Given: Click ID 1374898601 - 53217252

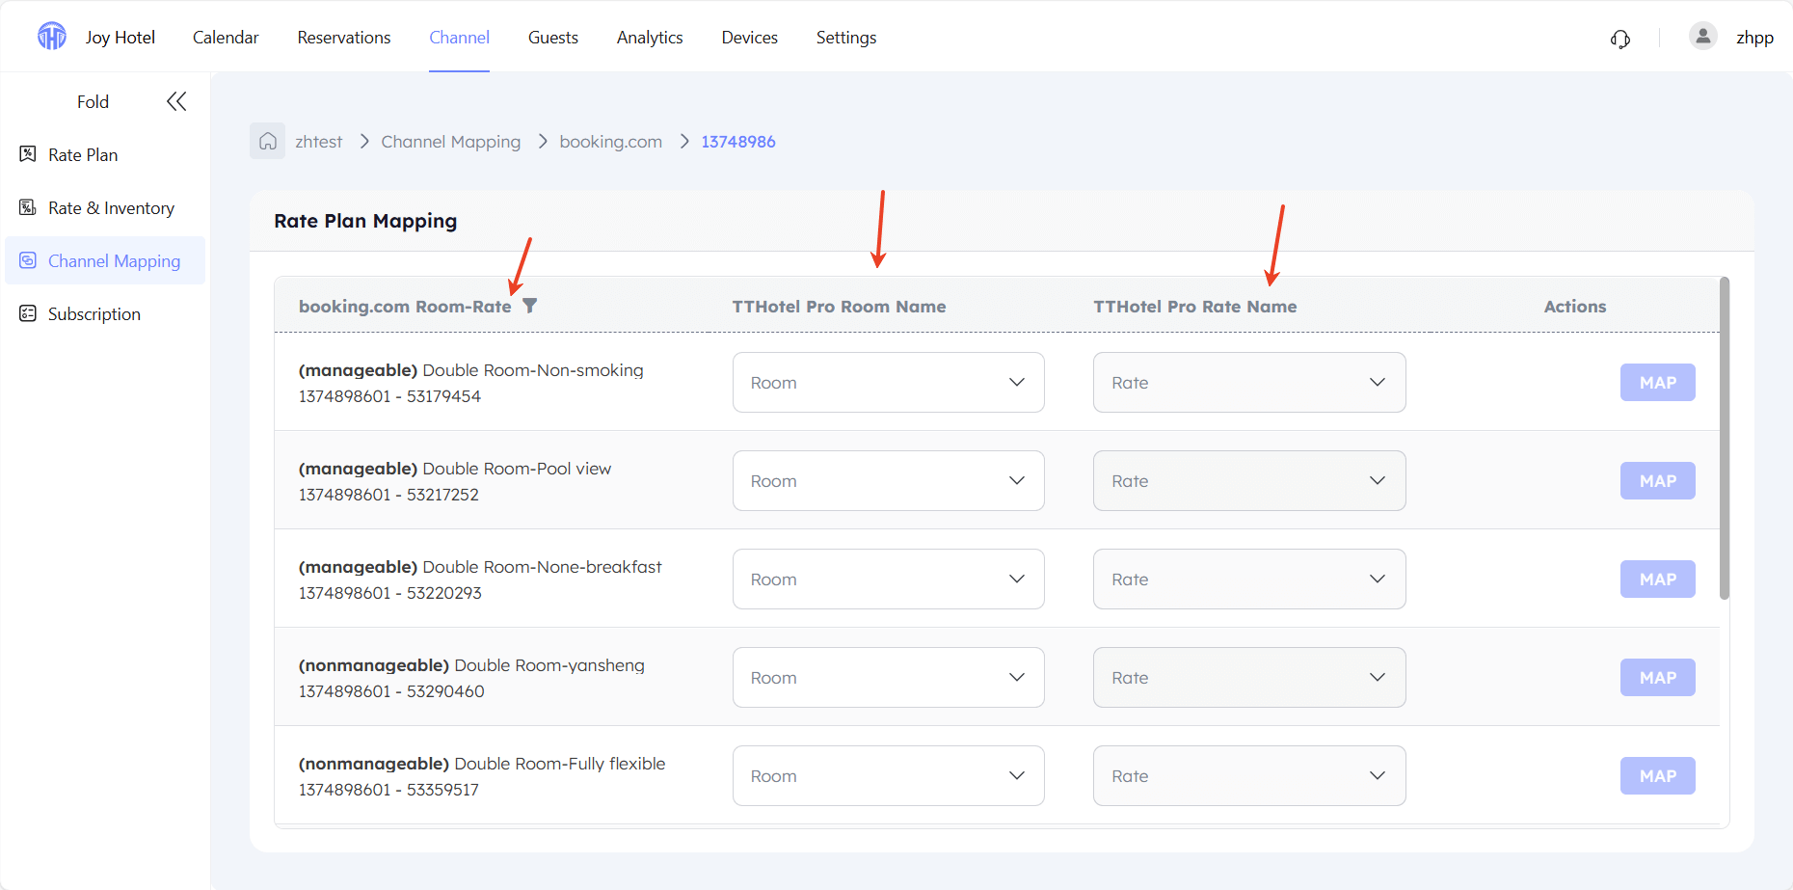Looking at the screenshot, I should (388, 495).
